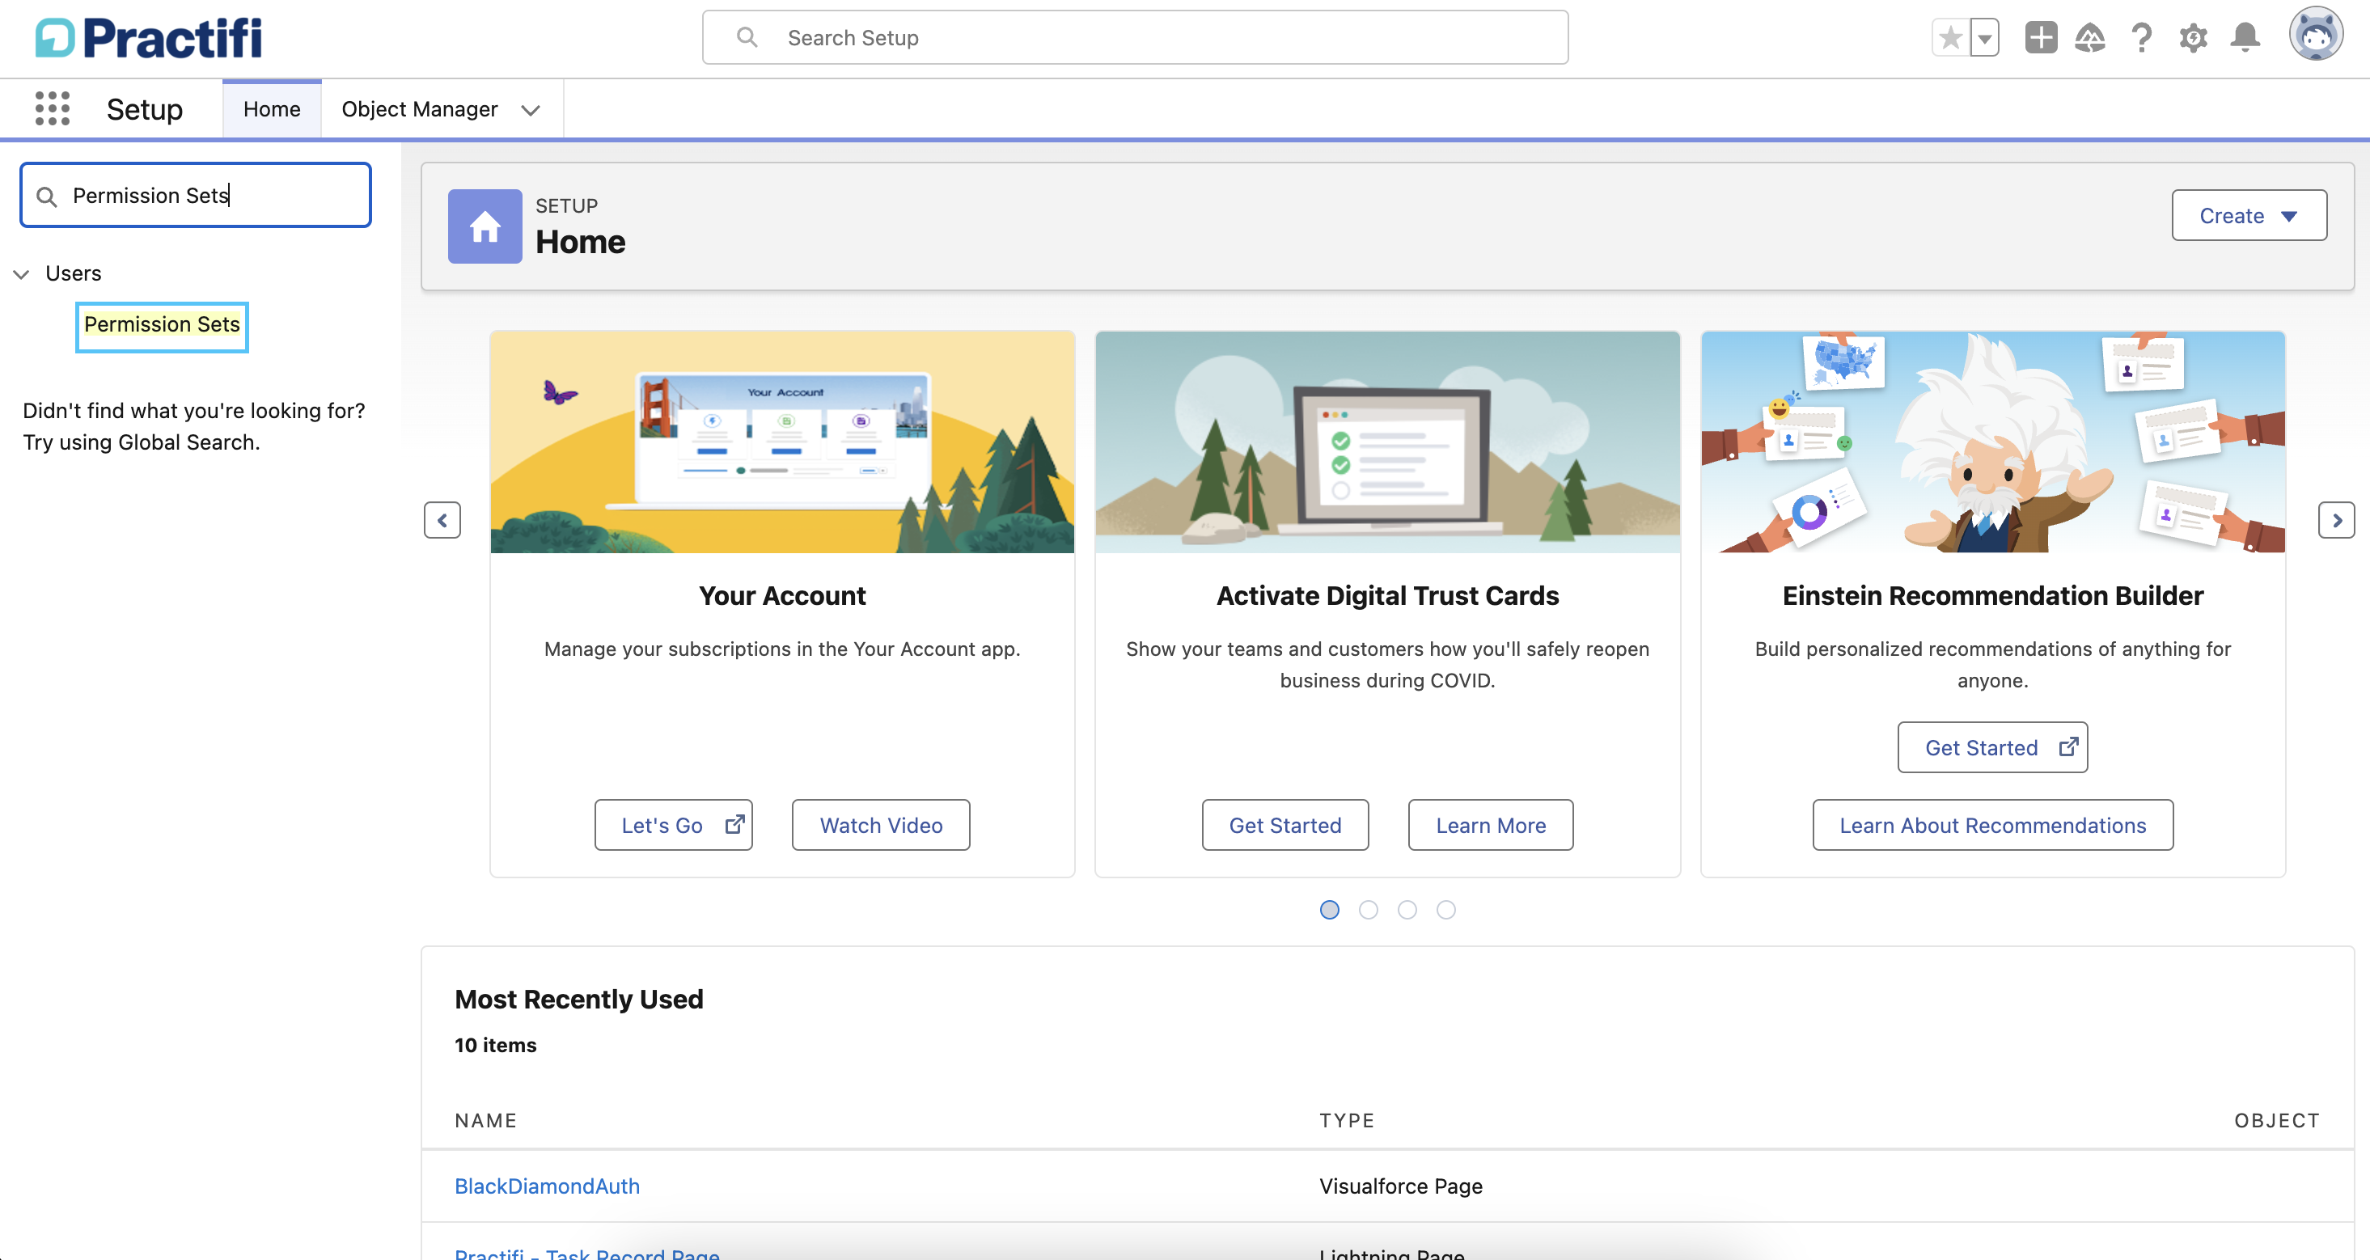Click the Watch Video button

coord(881,825)
